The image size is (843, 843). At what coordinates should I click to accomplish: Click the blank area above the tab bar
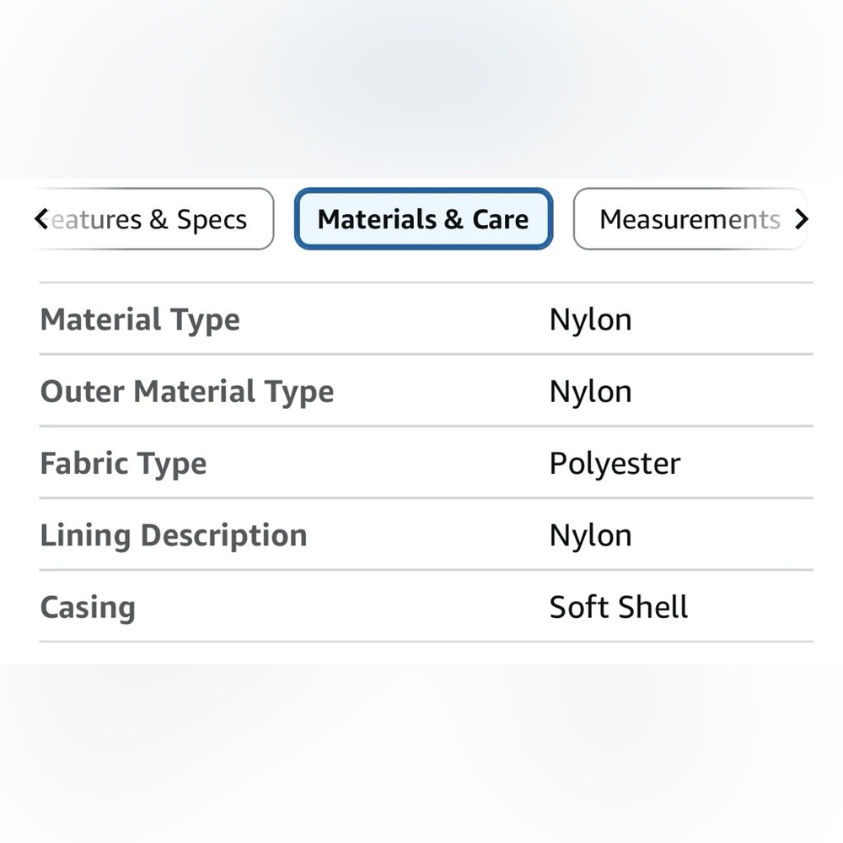[421, 93]
